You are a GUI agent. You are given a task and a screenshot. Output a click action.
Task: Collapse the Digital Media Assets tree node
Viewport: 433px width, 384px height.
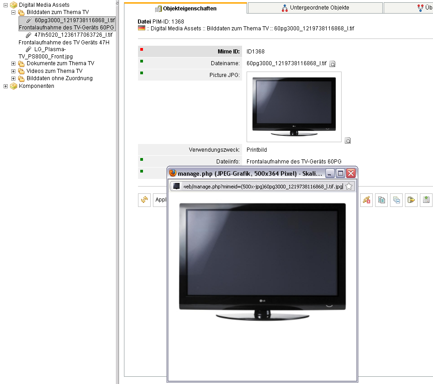coord(6,5)
